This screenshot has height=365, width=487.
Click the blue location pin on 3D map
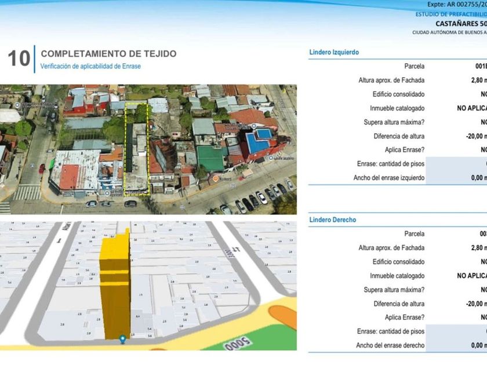123,340
